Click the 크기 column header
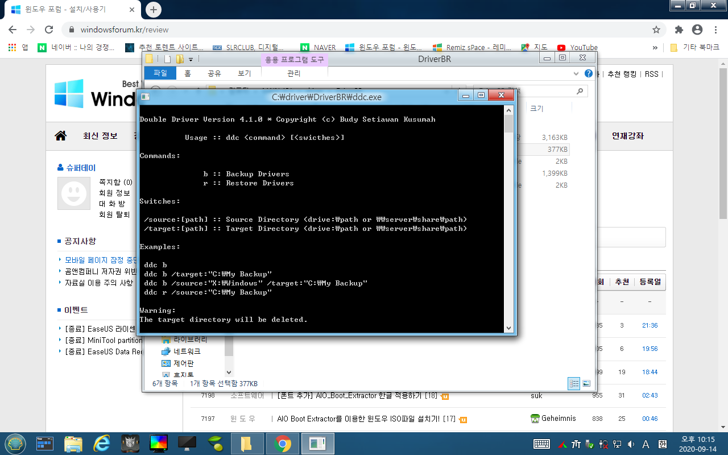This screenshot has width=728, height=455. point(537,108)
